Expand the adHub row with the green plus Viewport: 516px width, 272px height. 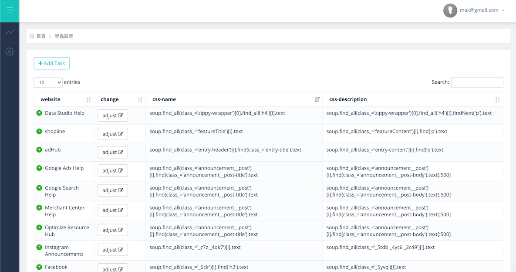coord(39,150)
